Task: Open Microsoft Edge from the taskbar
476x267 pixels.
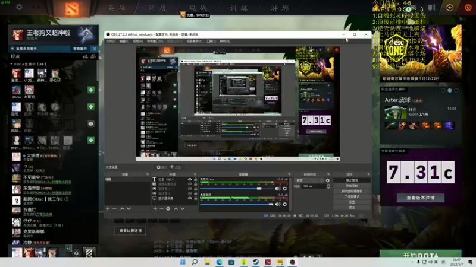Action: (x=219, y=262)
